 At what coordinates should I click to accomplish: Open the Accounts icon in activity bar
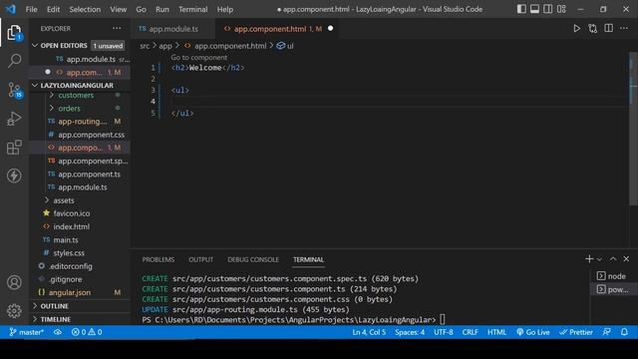[x=14, y=282]
